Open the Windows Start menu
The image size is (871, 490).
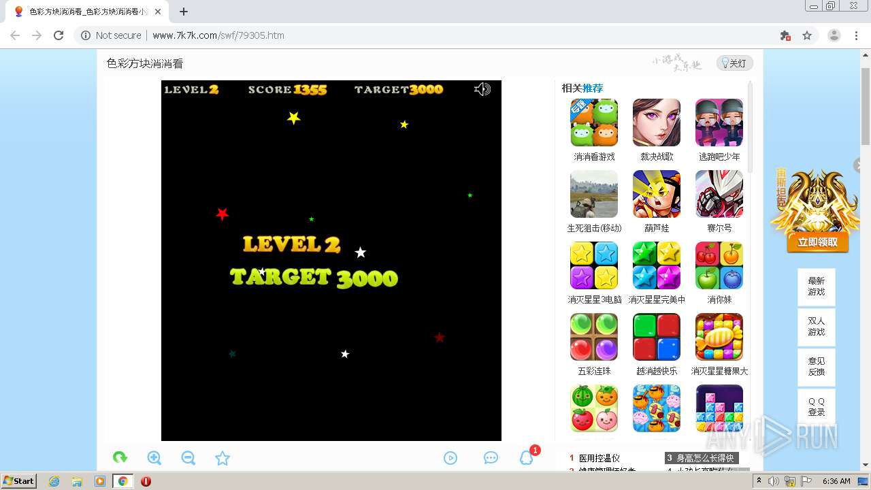tap(18, 480)
